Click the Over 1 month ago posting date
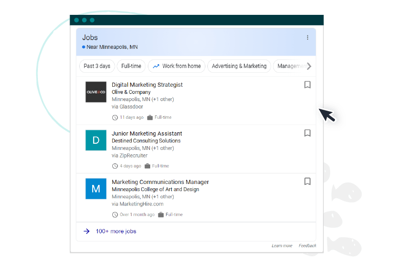The width and height of the screenshot is (394, 263). point(137,215)
